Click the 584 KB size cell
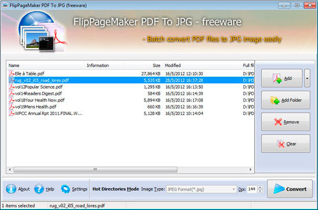Image resolution: width=318 pixels, height=210 pixels. pyautogui.click(x=154, y=93)
